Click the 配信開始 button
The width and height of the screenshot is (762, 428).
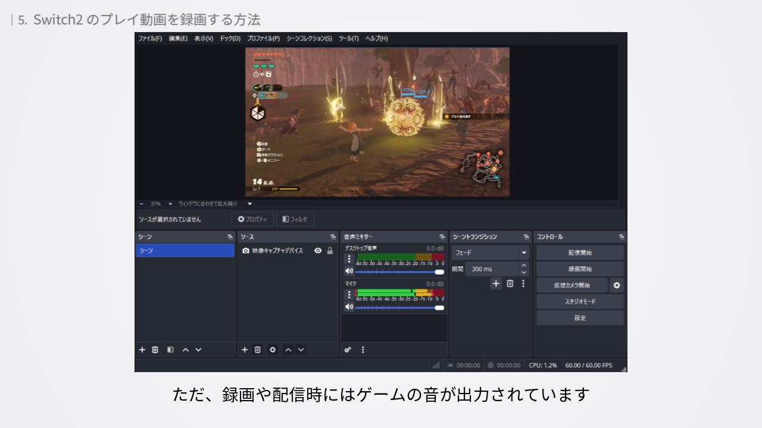(580, 253)
